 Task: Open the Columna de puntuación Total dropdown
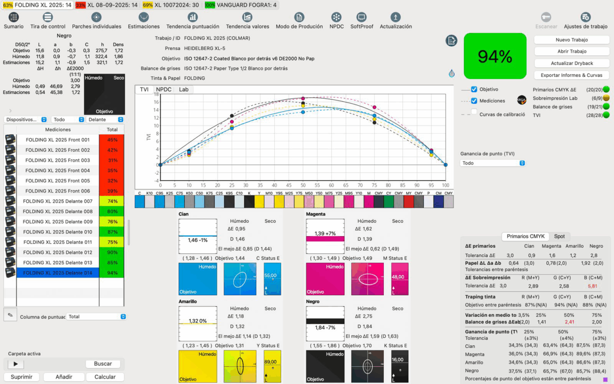coord(96,317)
